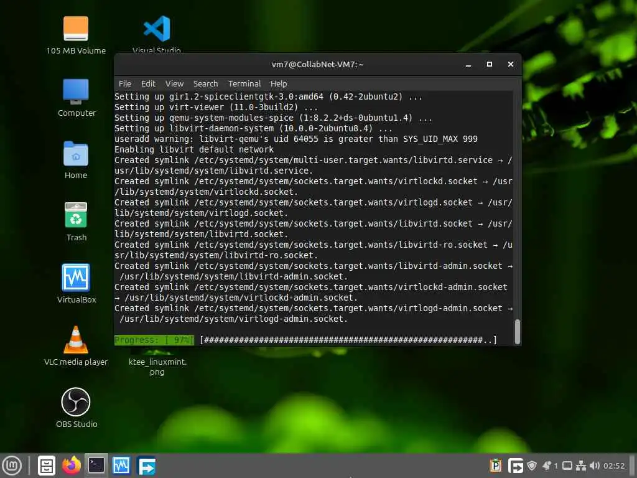Open the volume control in the tray
Image resolution: width=637 pixels, height=478 pixels.
pyautogui.click(x=594, y=466)
